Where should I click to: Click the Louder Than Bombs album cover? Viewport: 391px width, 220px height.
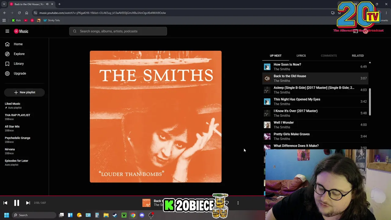pyautogui.click(x=155, y=117)
